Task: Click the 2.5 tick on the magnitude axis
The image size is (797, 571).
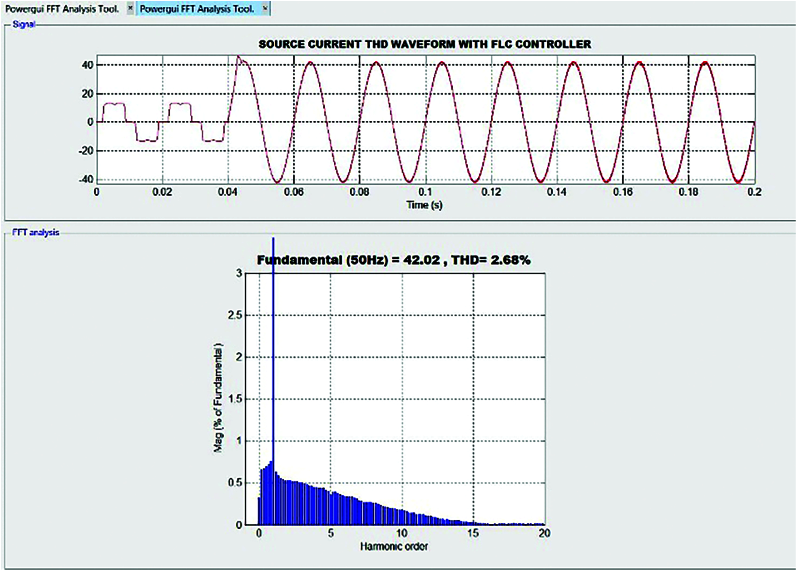Action: click(x=235, y=315)
